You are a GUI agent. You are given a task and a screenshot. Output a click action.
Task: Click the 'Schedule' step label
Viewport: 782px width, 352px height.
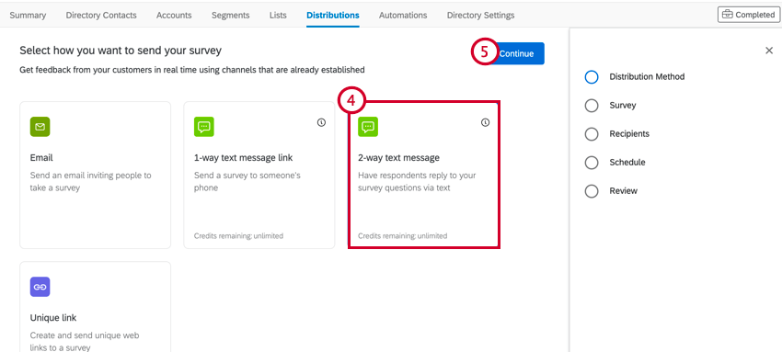coord(627,163)
